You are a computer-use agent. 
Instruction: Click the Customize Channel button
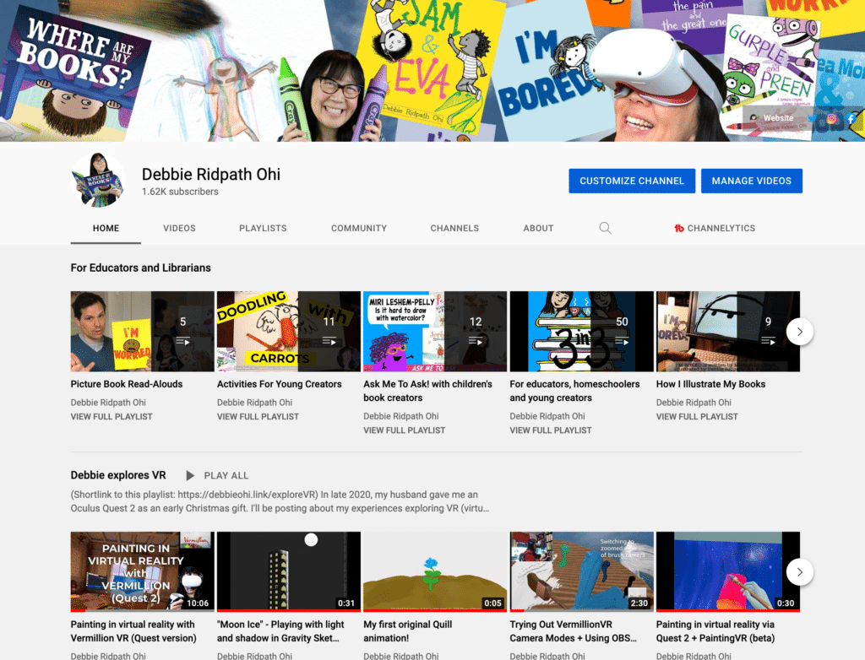pos(632,181)
